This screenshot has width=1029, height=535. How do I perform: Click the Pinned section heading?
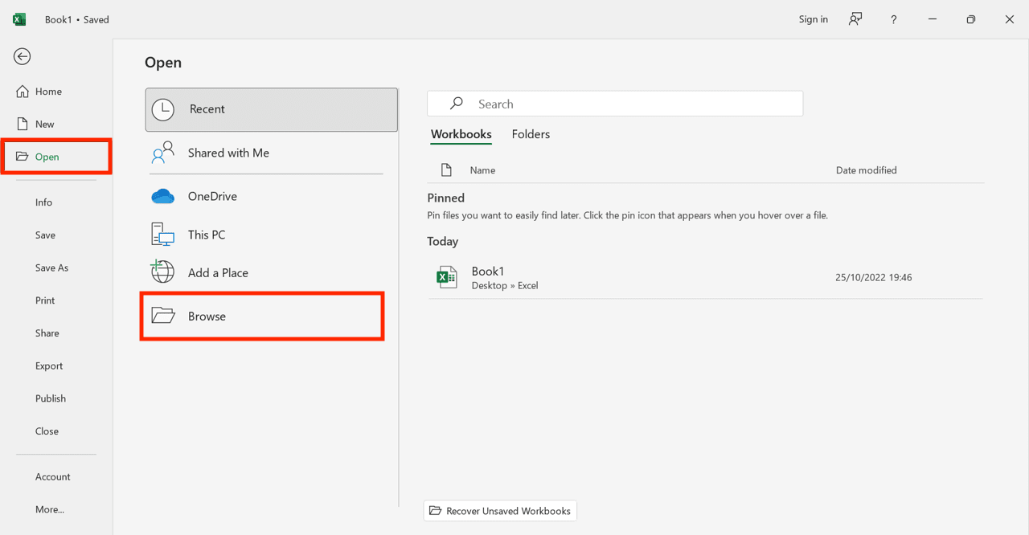[446, 198]
